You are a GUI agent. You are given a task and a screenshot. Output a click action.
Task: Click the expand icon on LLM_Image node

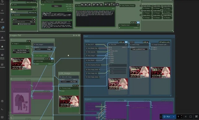(x=52, y=61)
